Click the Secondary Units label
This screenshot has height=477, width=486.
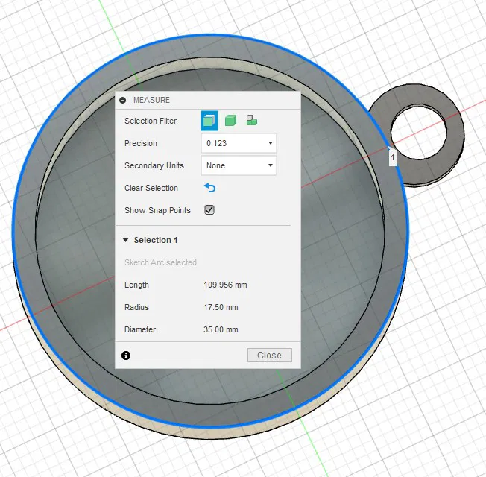[x=154, y=165]
